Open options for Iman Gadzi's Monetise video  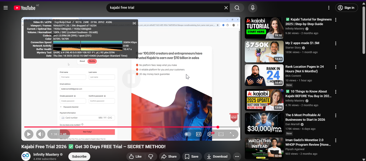pyautogui.click(x=336, y=140)
